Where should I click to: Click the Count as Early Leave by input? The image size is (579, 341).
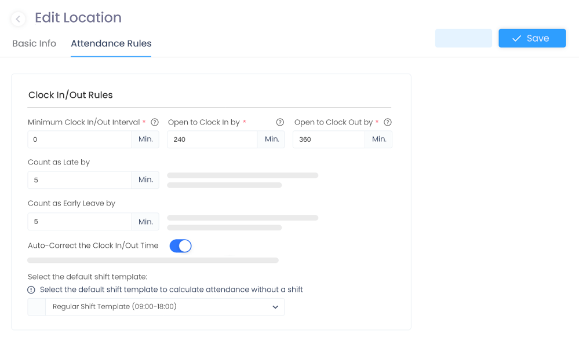(x=80, y=222)
